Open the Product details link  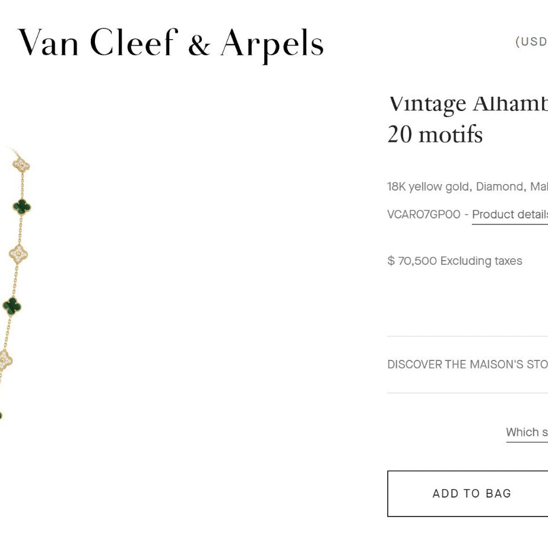click(x=509, y=214)
